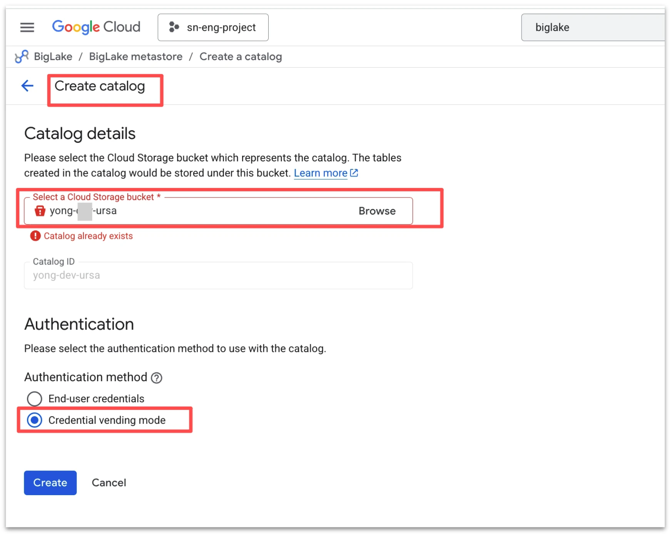672x534 pixels.
Task: Click the Create catalog page title
Action: (100, 86)
